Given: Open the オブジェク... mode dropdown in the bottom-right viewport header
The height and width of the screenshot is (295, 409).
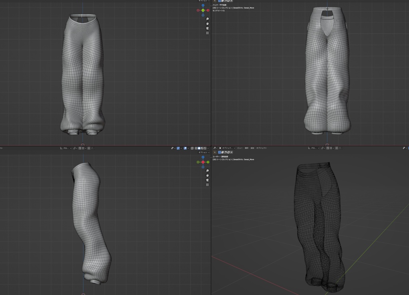Looking at the screenshot, I should [227, 148].
